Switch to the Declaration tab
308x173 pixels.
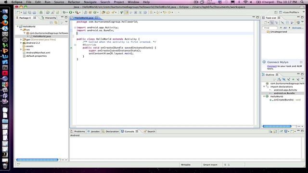110,131
